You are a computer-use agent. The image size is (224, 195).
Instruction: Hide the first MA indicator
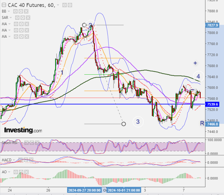pos(16,24)
